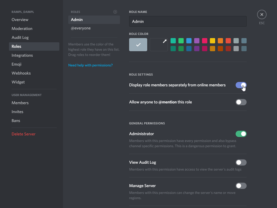Select the default gray role color checkmark swatch

coord(138,45)
